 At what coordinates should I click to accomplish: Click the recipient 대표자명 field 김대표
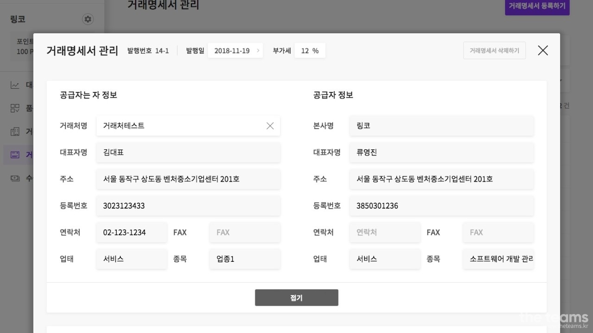(188, 153)
